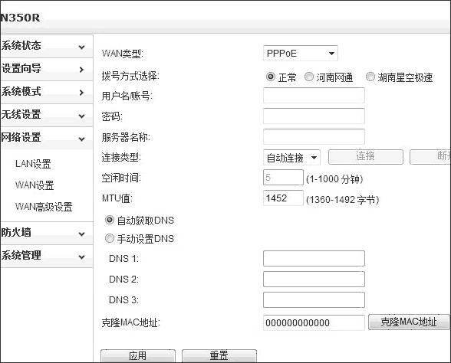451x363 pixels.
Task: Open the WAN类型 PPPoE dropdown
Action: [301, 54]
